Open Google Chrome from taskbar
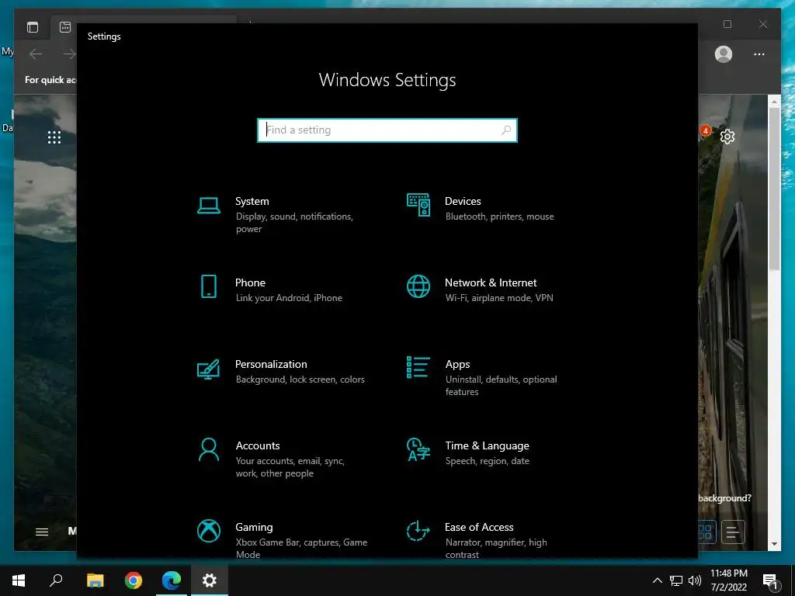795x596 pixels. pos(134,580)
